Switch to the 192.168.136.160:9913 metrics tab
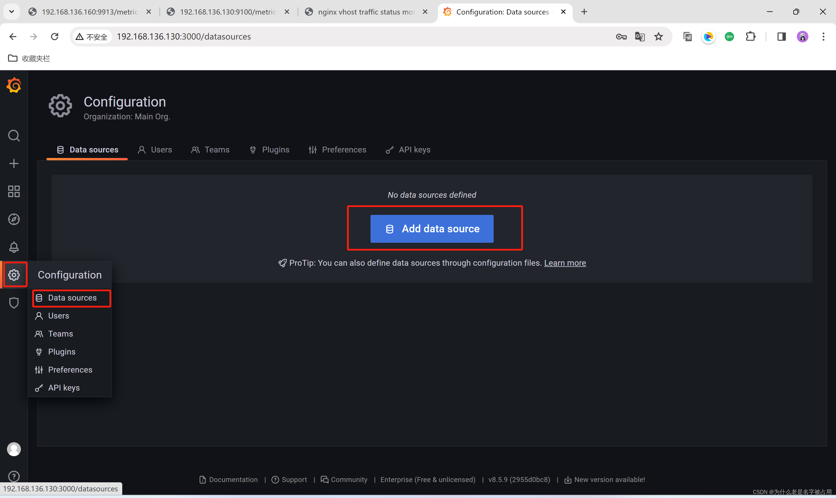The width and height of the screenshot is (836, 498). [x=89, y=12]
